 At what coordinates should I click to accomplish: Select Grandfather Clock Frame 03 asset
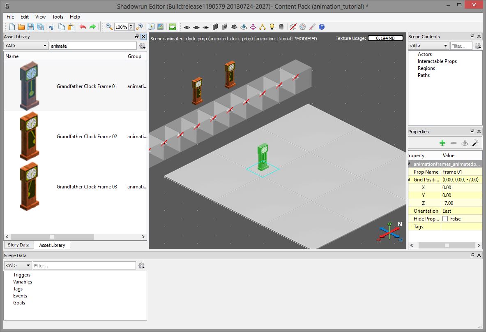75,186
